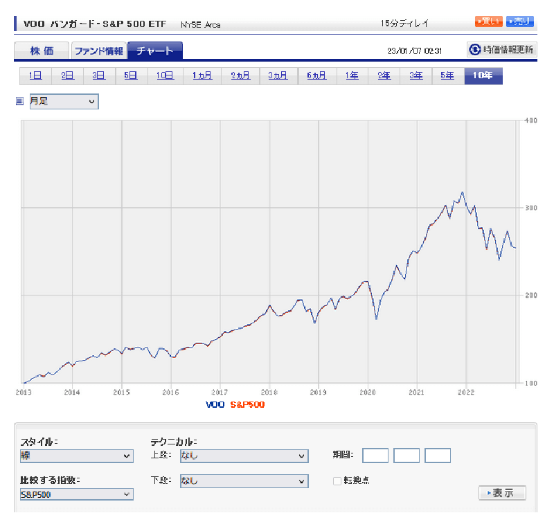Click the 15分ディレイ delay notice
Viewport: 554px width, 522px height.
click(x=404, y=24)
